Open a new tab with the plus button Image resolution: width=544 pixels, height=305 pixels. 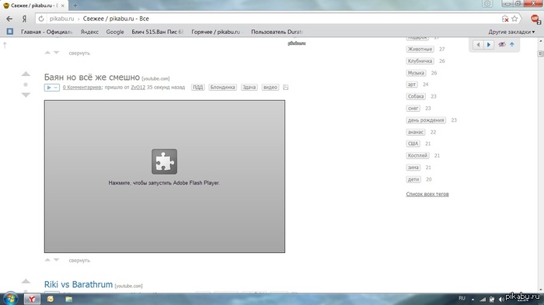(75, 5)
